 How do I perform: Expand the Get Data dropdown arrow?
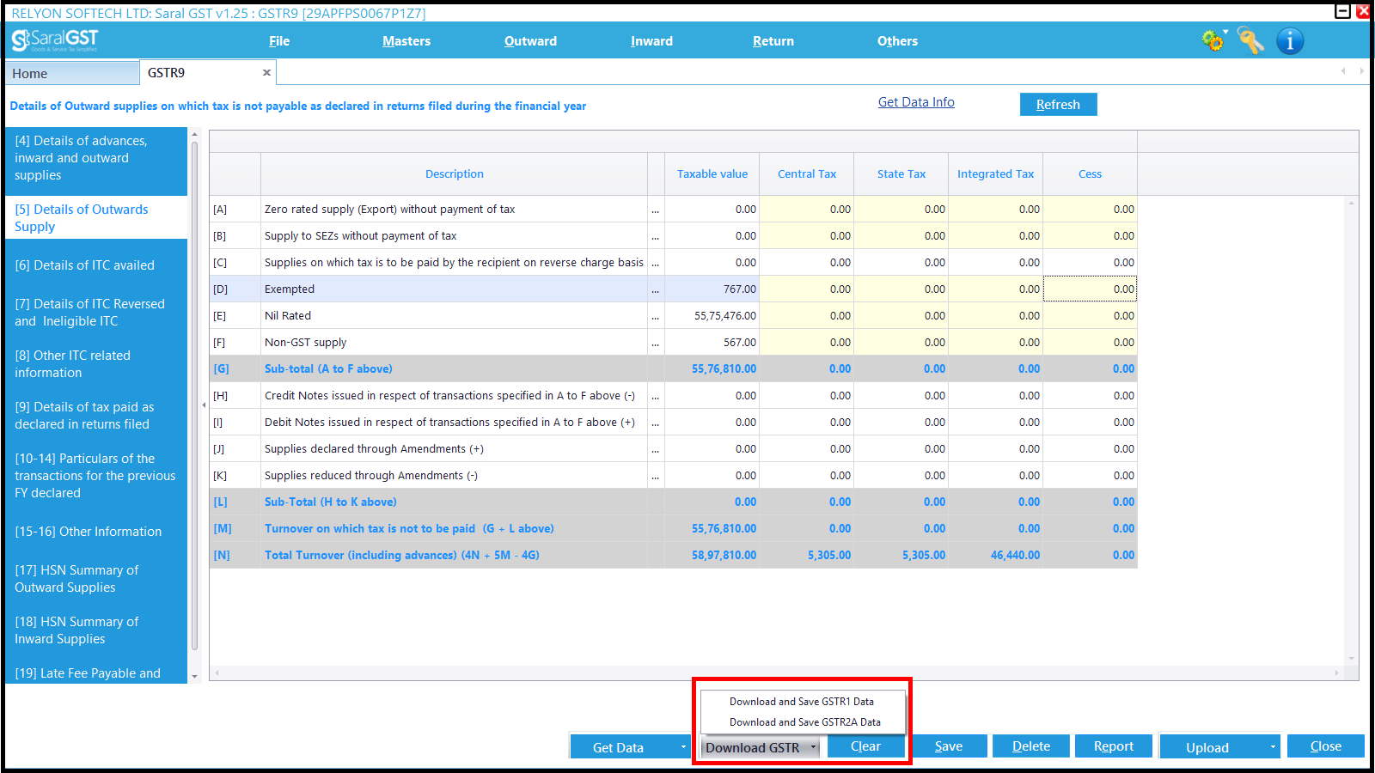[683, 747]
